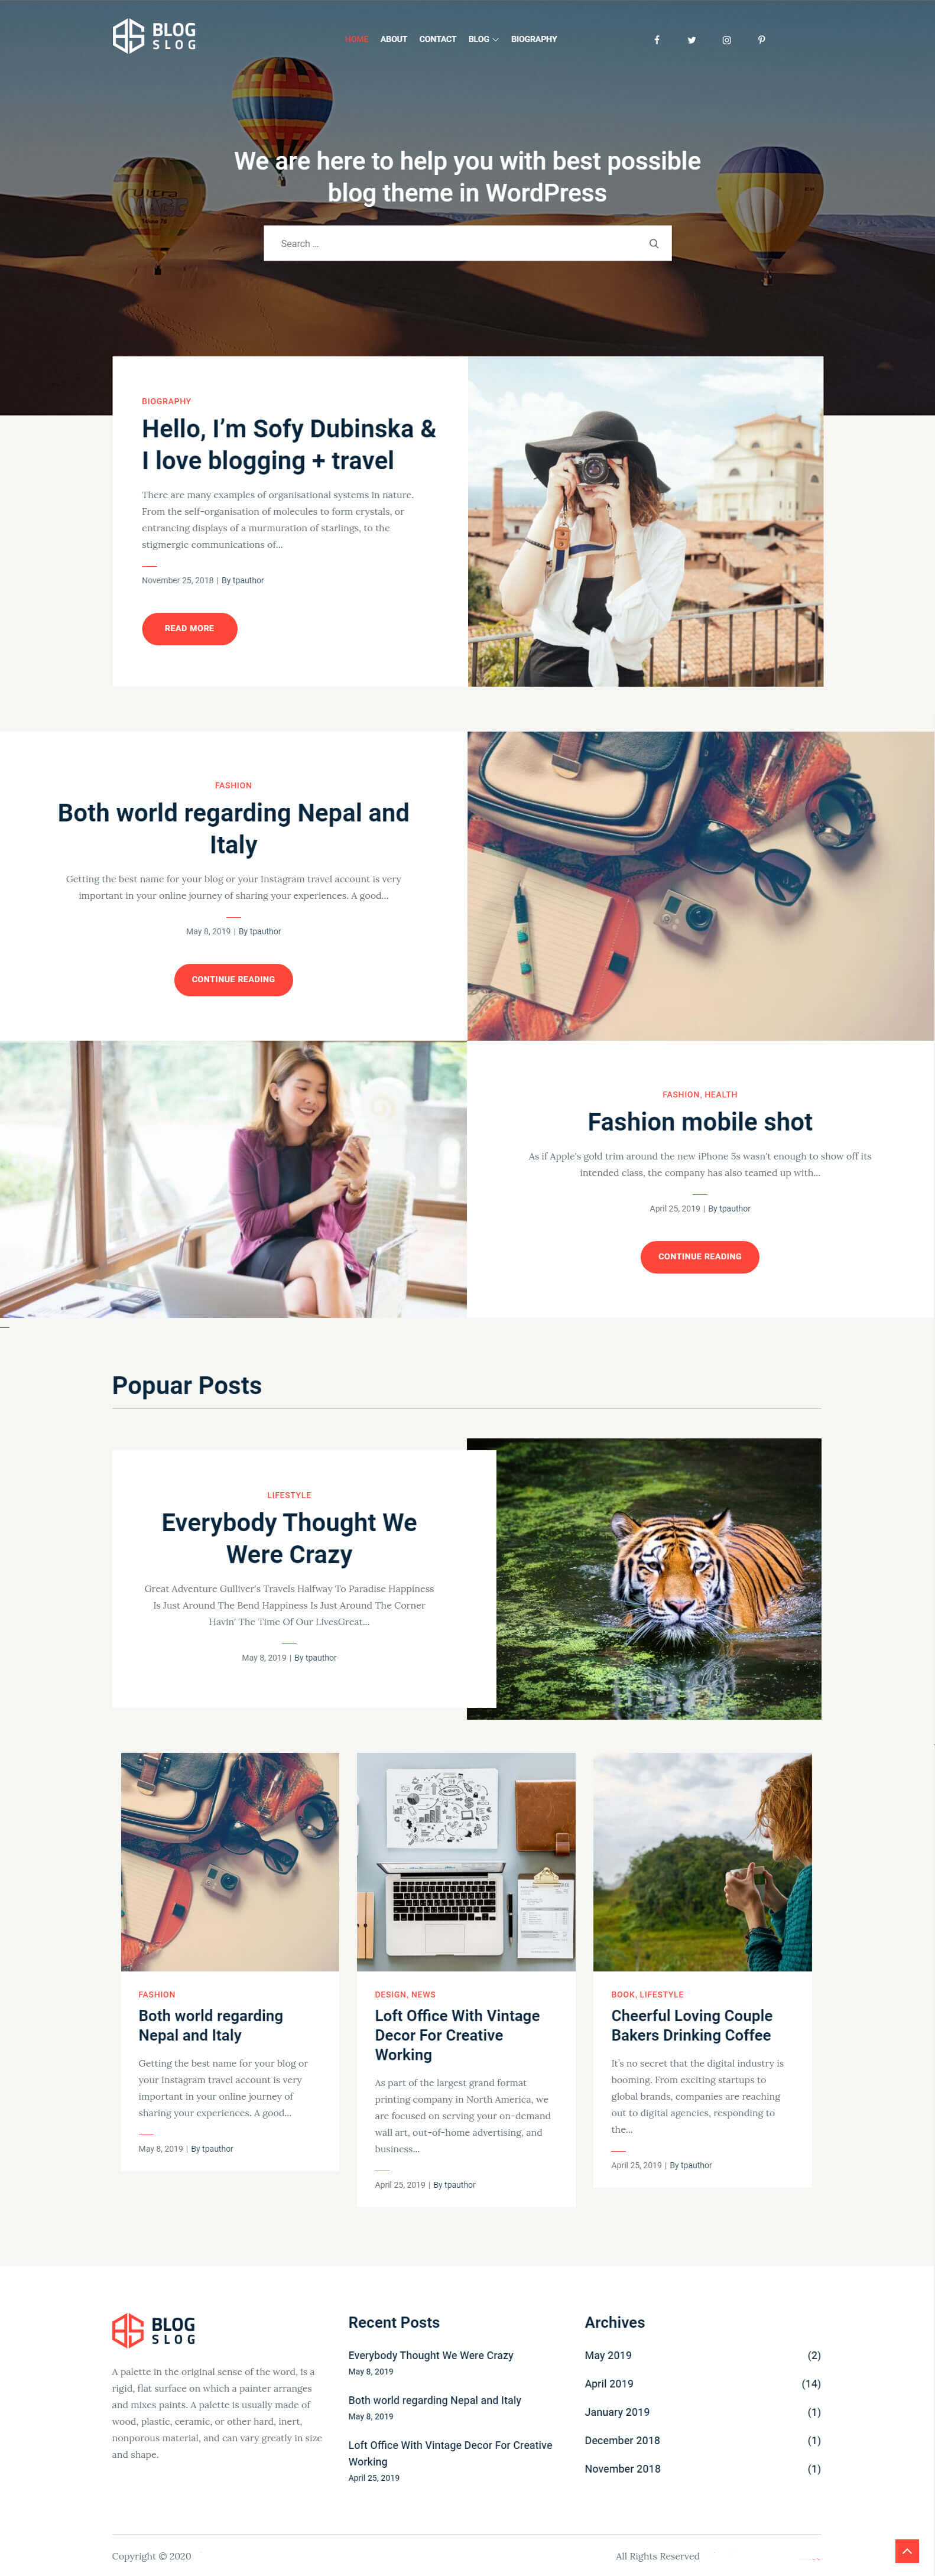This screenshot has width=935, height=2576.
Task: Open the Twitter social icon
Action: [691, 40]
